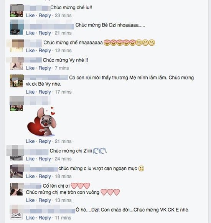Viewport: 211px width, 223px height.
Task: Like the sticker comment
Action: click(x=30, y=141)
